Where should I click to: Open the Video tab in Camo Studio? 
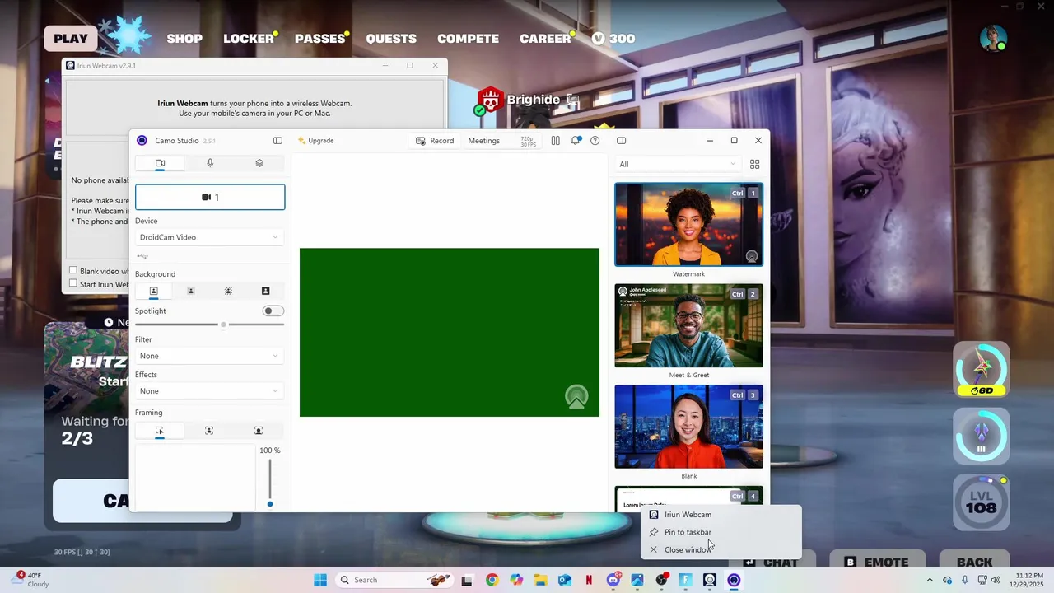point(161,163)
